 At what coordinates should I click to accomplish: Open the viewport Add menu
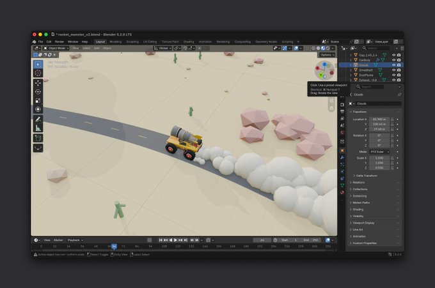[97, 48]
